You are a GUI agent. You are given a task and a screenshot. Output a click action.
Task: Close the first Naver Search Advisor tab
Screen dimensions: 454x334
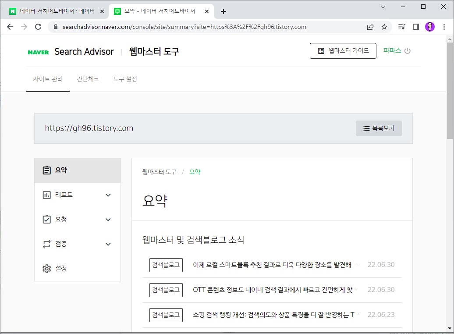[102, 11]
